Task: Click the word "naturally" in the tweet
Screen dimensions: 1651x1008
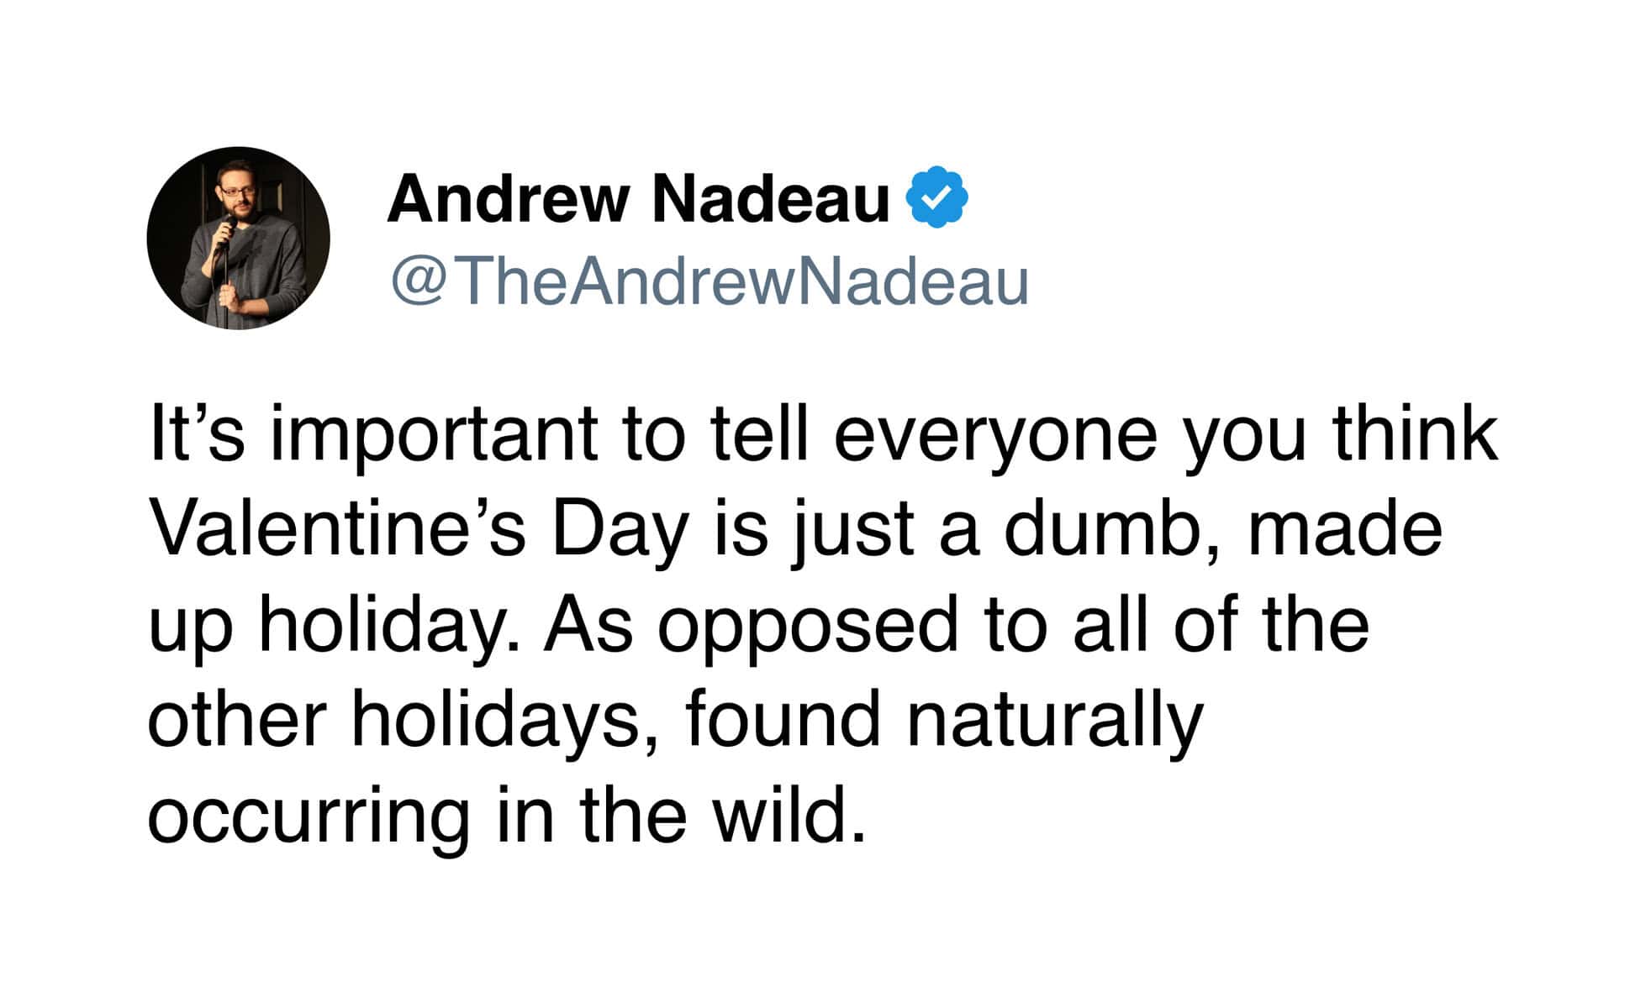Action: (1055, 720)
